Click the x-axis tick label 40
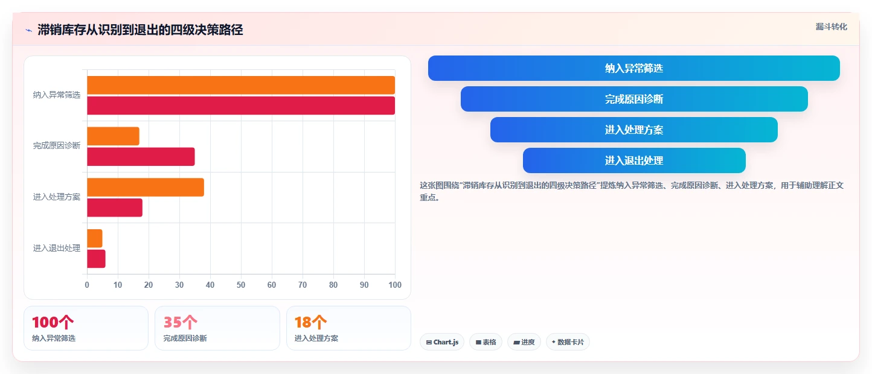Viewport: 872px width, 374px height. point(210,285)
